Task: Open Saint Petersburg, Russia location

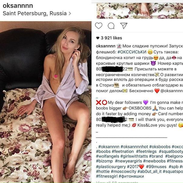Action: coord(35,13)
